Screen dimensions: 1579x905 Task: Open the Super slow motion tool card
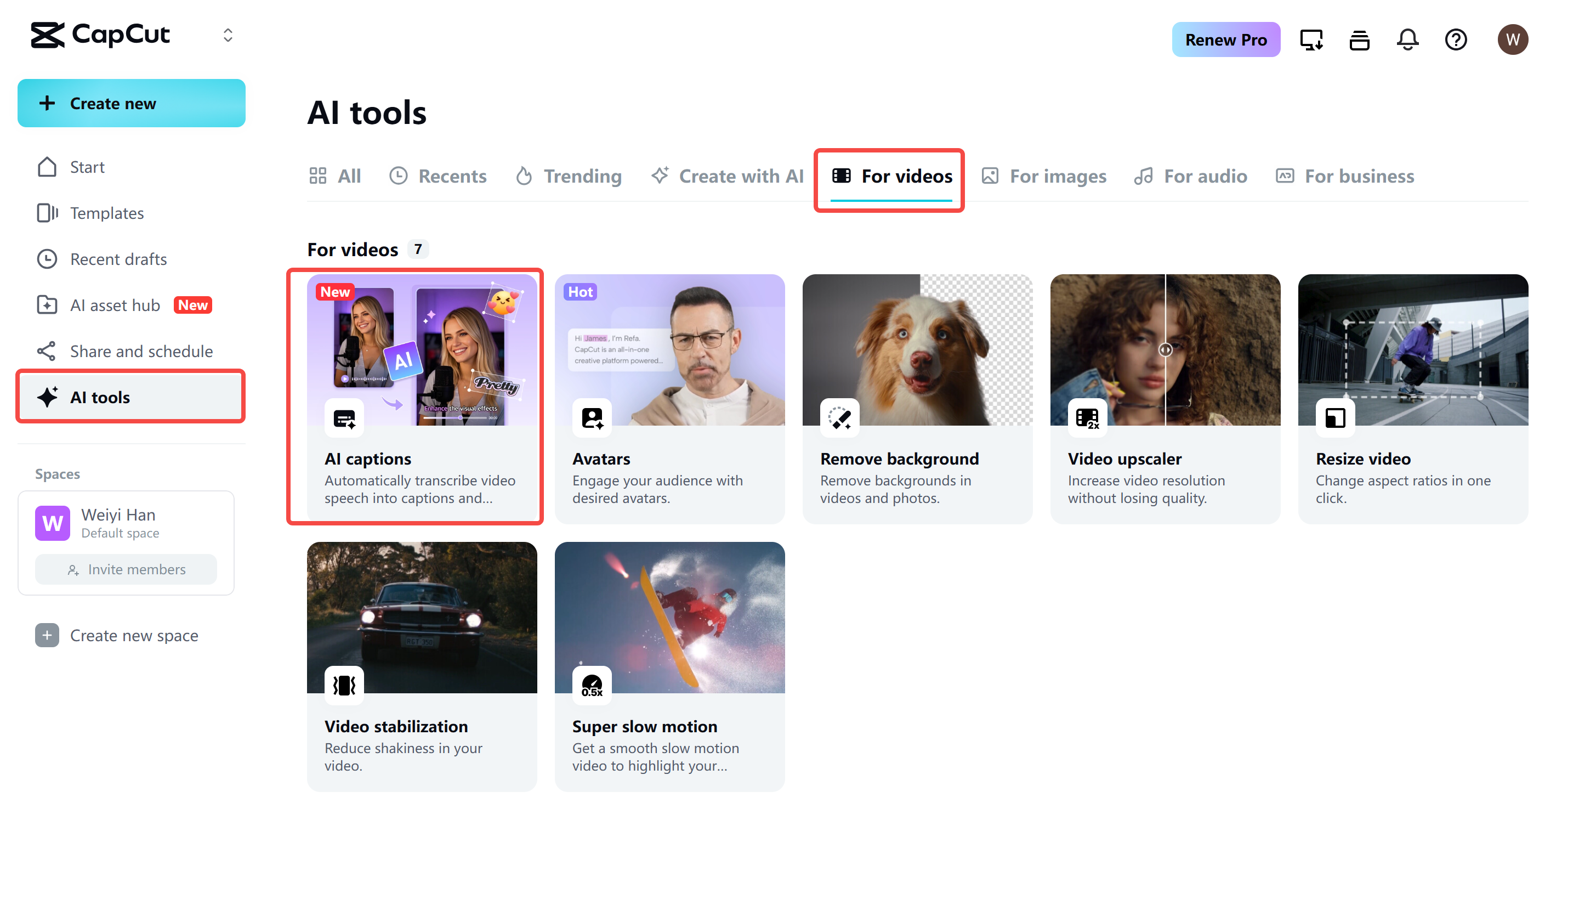coord(669,665)
